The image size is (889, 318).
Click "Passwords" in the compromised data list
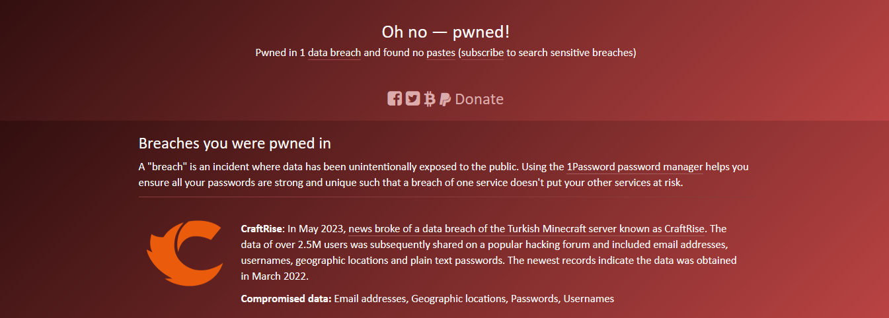tap(535, 299)
